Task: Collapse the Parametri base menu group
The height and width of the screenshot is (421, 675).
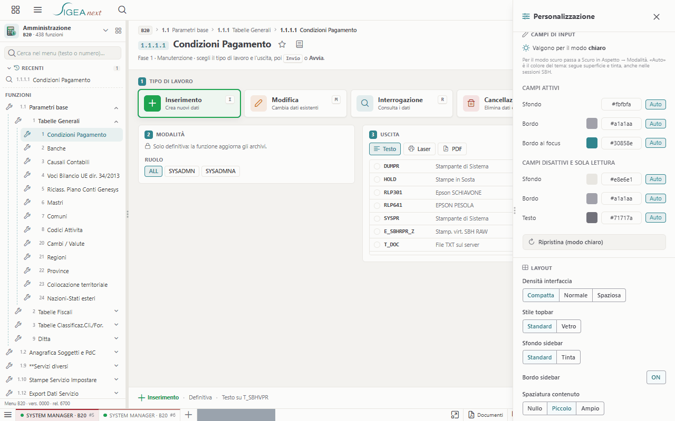Action: tap(116, 107)
